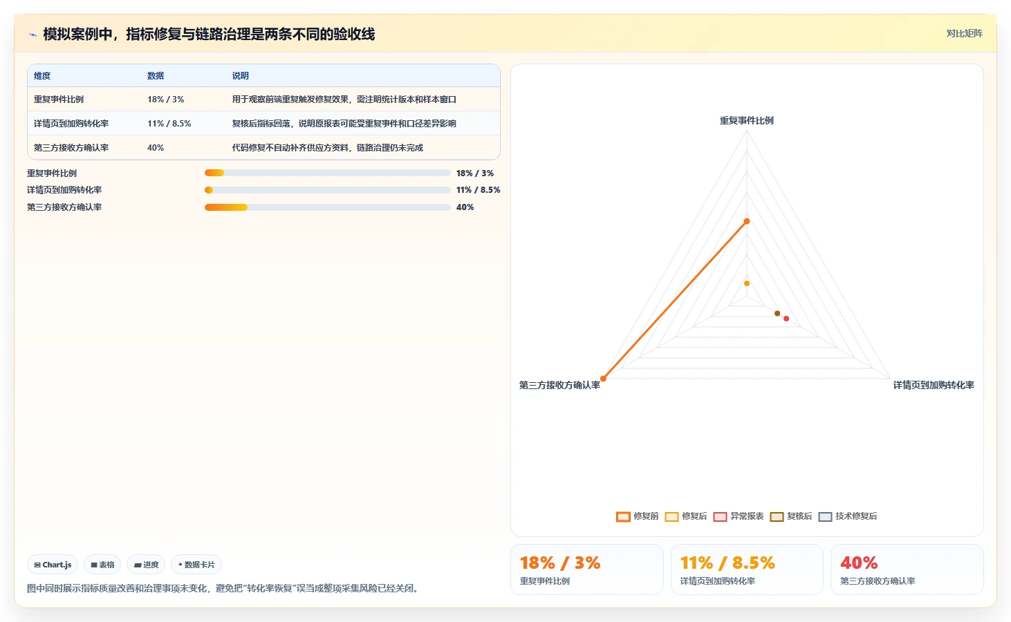Click the 重复事件比例 table row cell

(x=59, y=100)
